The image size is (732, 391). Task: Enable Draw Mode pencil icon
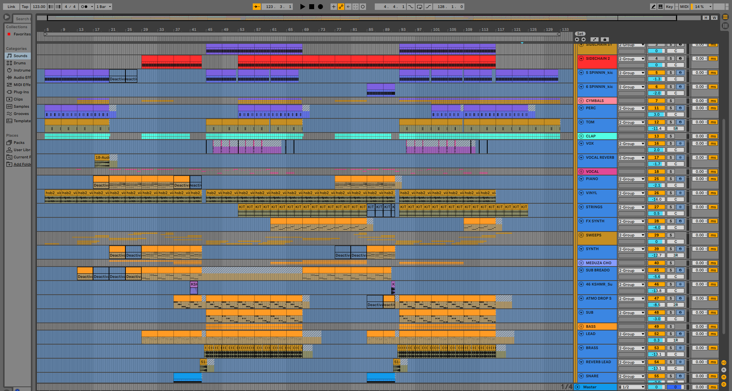(653, 6)
